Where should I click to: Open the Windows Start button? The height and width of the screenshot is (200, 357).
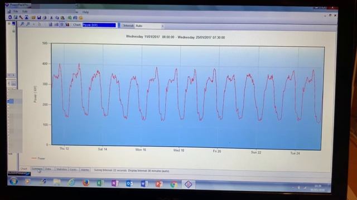click(13, 181)
